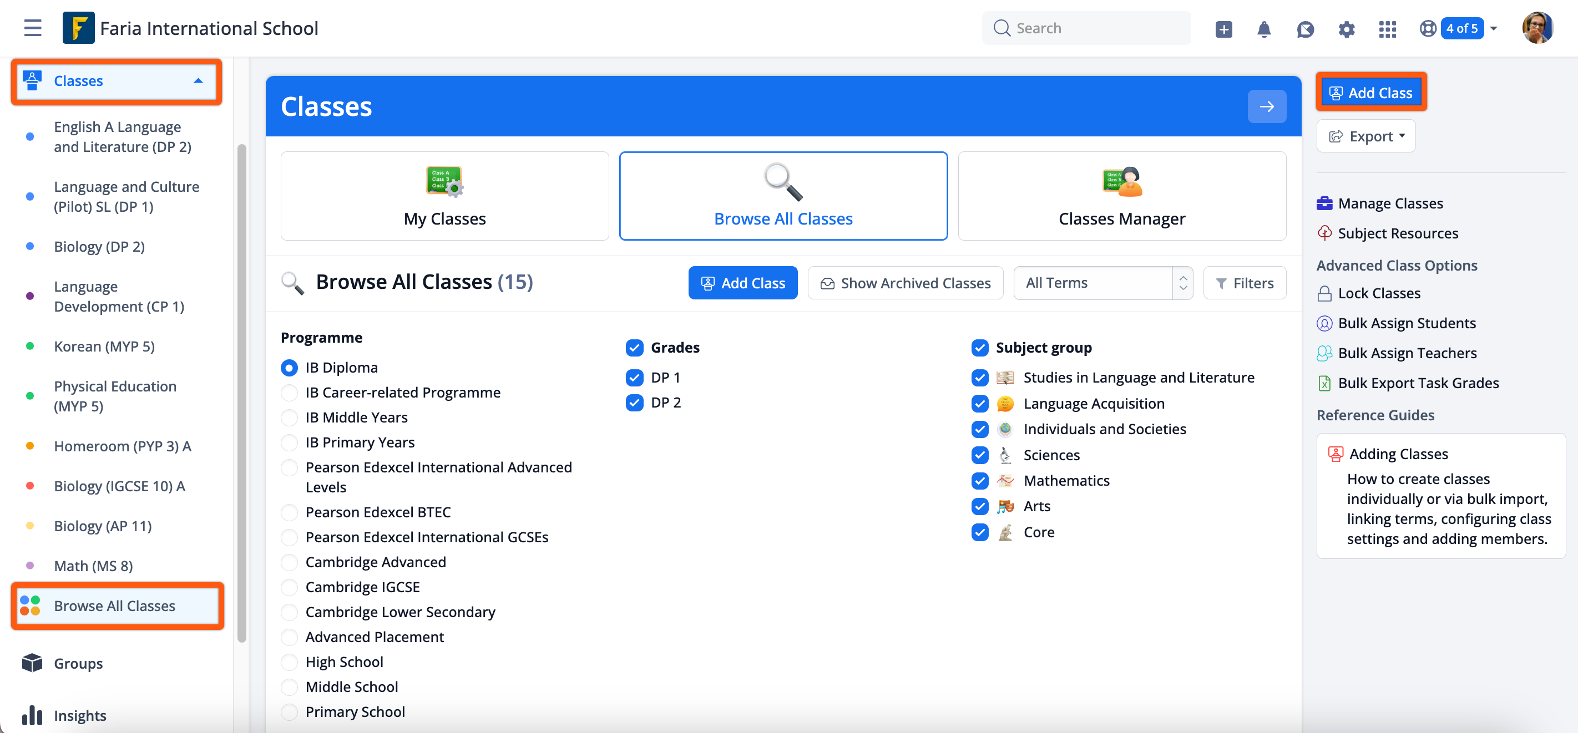Switch to the My Classes tab
Screen dimensions: 1578x733
pyautogui.click(x=445, y=196)
